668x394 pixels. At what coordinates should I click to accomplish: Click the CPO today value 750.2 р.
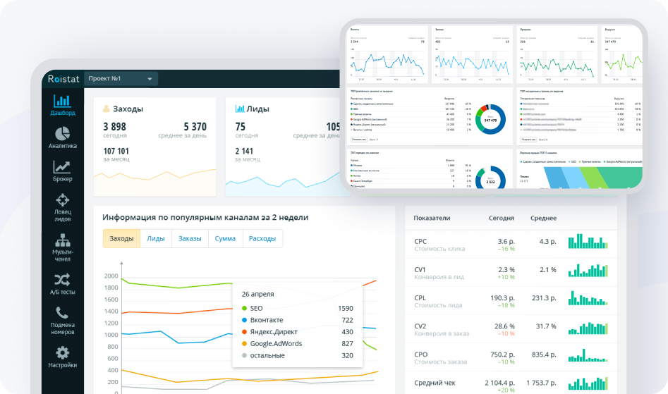click(502, 355)
